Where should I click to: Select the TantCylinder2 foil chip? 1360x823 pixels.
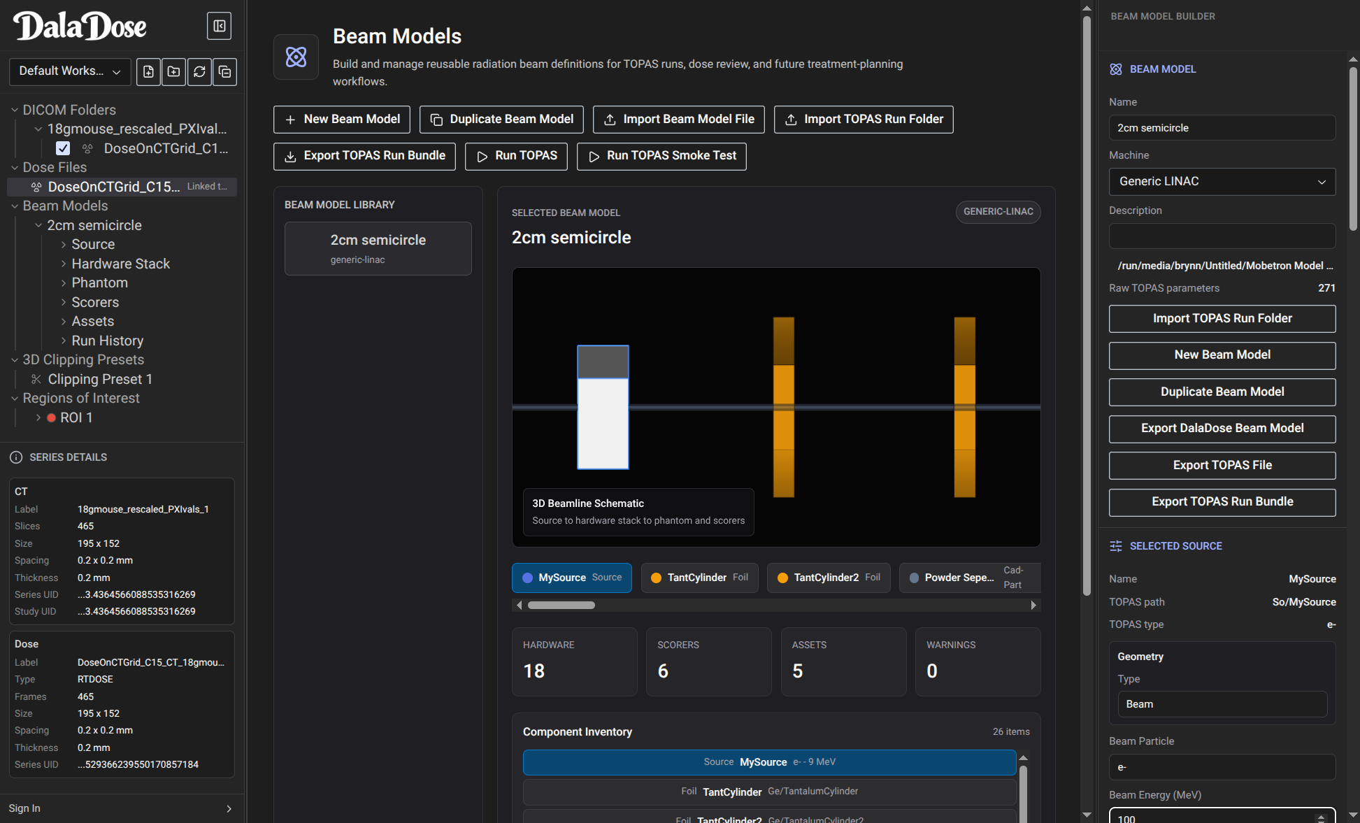(829, 578)
